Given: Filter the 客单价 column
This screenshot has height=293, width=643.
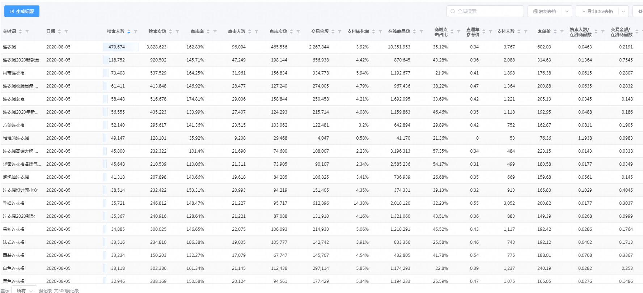Looking at the screenshot, I should [x=562, y=31].
